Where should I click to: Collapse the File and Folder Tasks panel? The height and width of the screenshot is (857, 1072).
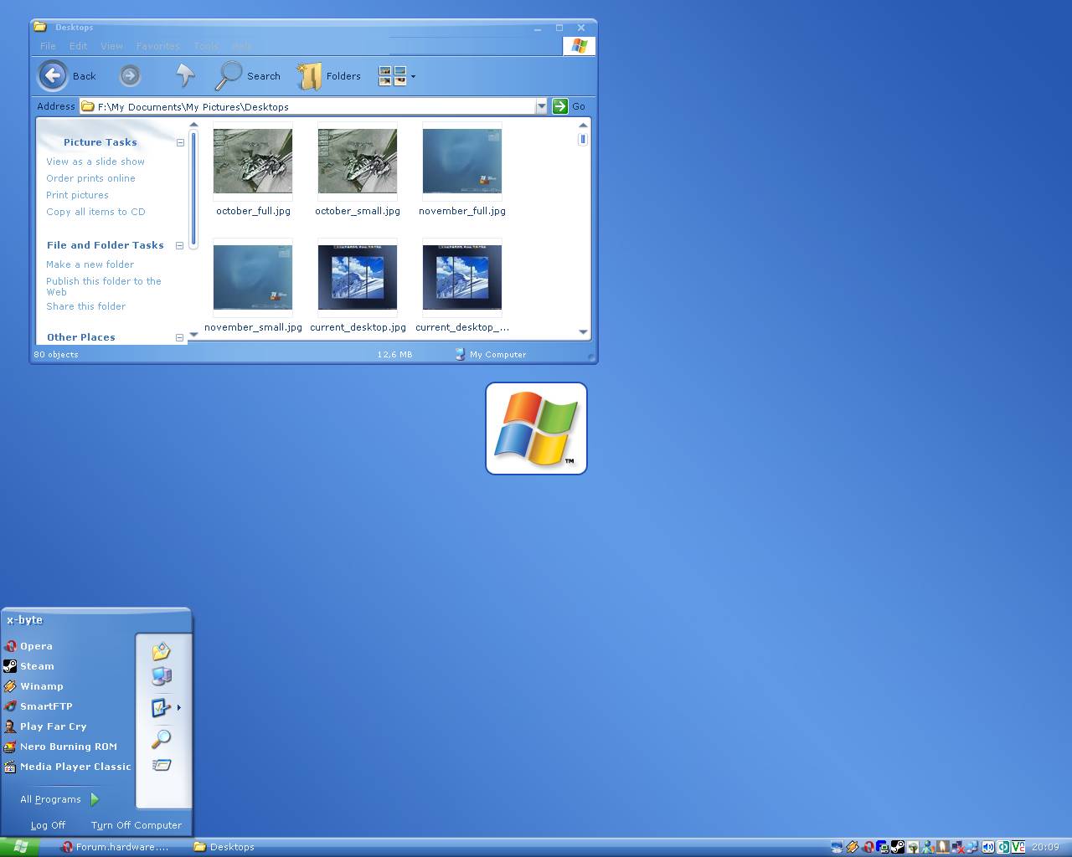[x=179, y=245]
